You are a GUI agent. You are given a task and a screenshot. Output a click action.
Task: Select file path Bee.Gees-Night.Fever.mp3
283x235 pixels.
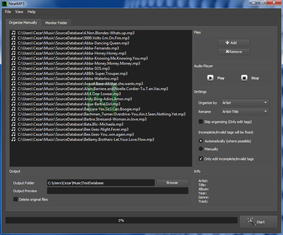pos(73,129)
